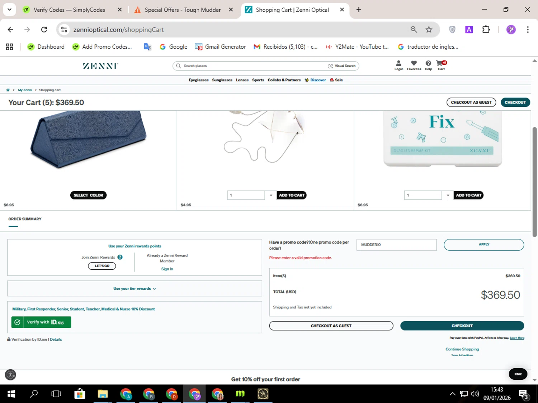
Task: Open the Chrome extensions puzzle icon
Action: pyautogui.click(x=486, y=30)
